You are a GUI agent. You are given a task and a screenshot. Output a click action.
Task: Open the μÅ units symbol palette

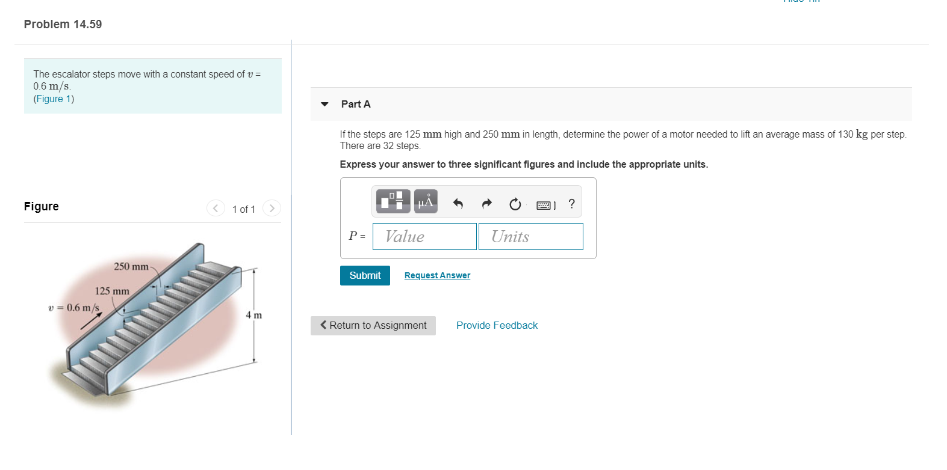pos(426,201)
